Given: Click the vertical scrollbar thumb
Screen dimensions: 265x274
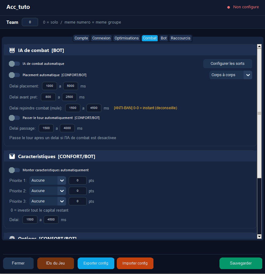Looking at the screenshot, I should pyautogui.click(x=259, y=113).
